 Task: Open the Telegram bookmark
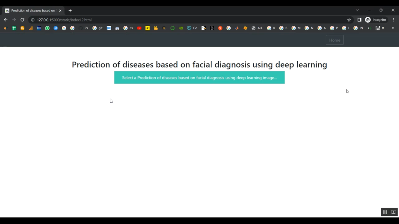pyautogui.click(x=56, y=28)
